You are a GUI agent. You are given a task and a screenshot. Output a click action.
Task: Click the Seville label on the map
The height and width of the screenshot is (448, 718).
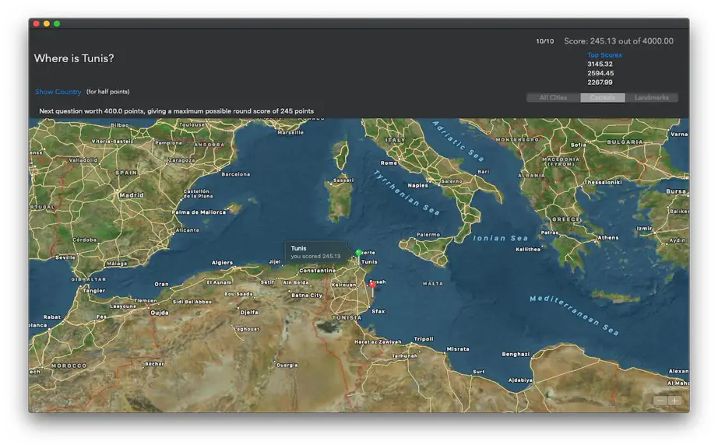point(65,257)
